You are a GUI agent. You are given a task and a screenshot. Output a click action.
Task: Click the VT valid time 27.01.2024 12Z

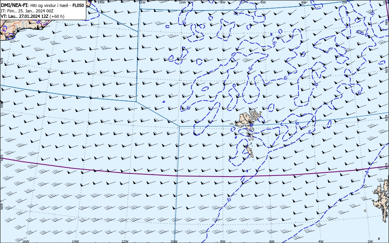click(x=25, y=16)
